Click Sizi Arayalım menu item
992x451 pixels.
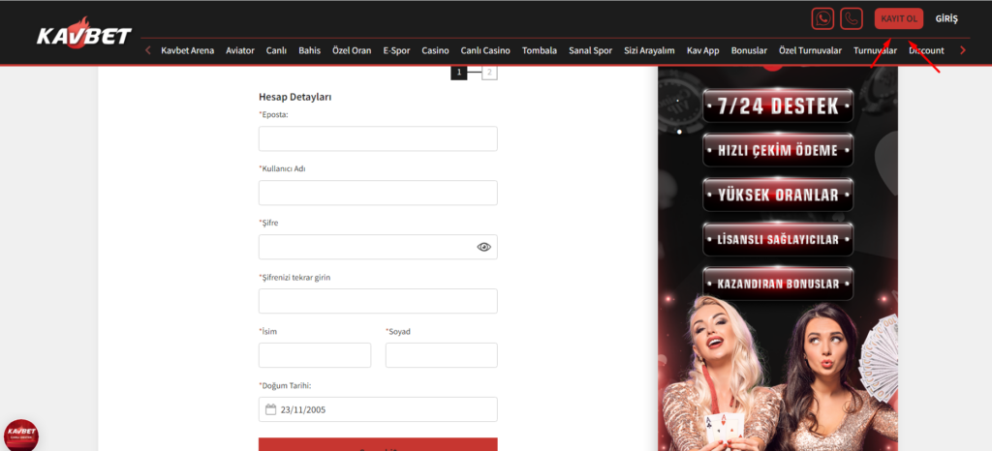pyautogui.click(x=649, y=50)
